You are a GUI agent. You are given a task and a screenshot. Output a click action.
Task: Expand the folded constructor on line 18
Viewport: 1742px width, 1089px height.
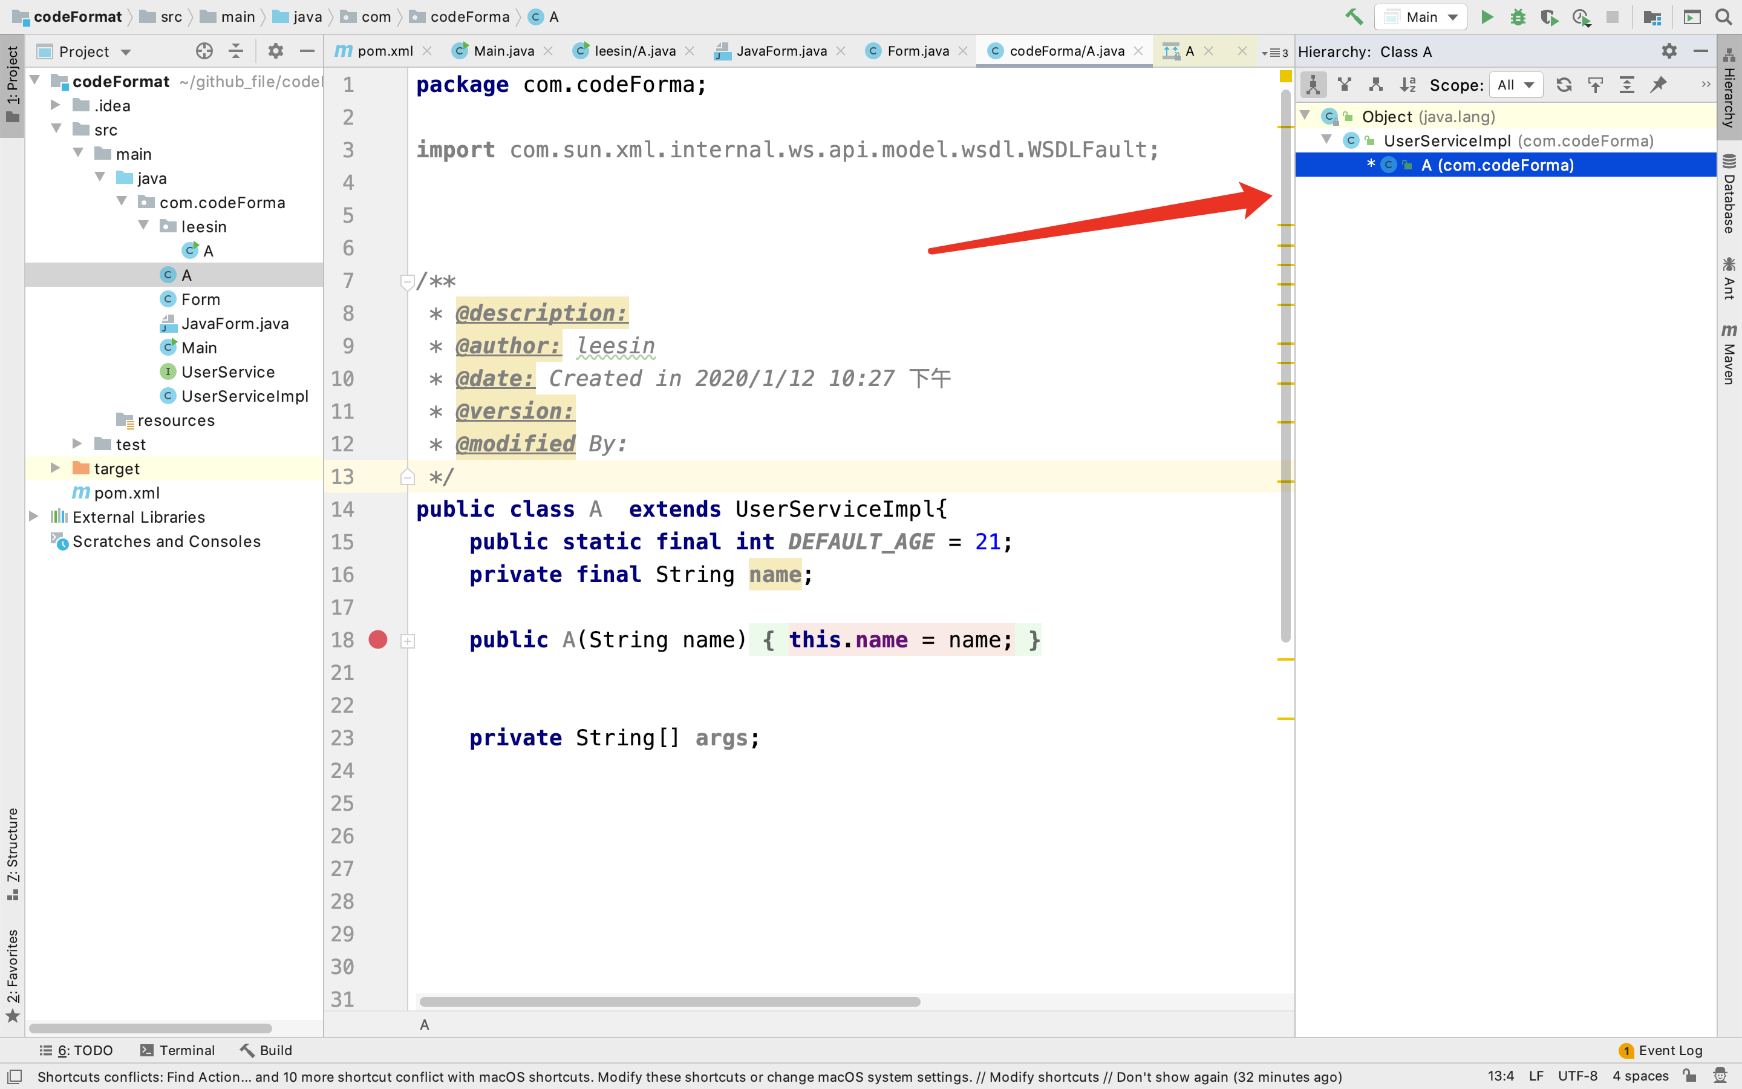[x=408, y=641]
